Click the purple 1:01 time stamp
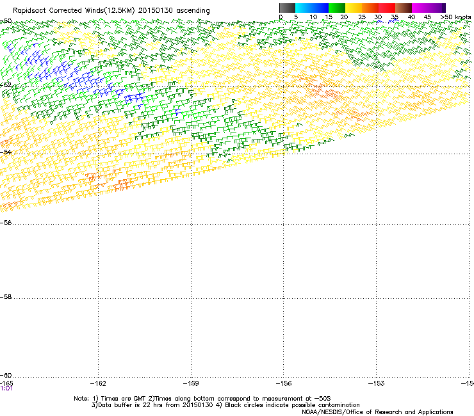 point(6,388)
